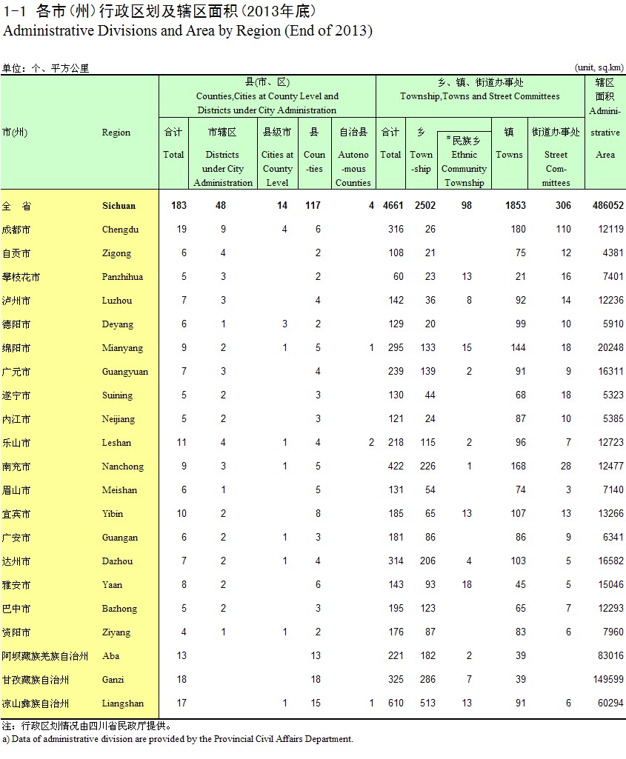The height and width of the screenshot is (759, 626).
Task: Click 成都市 row label
Action: click(16, 230)
